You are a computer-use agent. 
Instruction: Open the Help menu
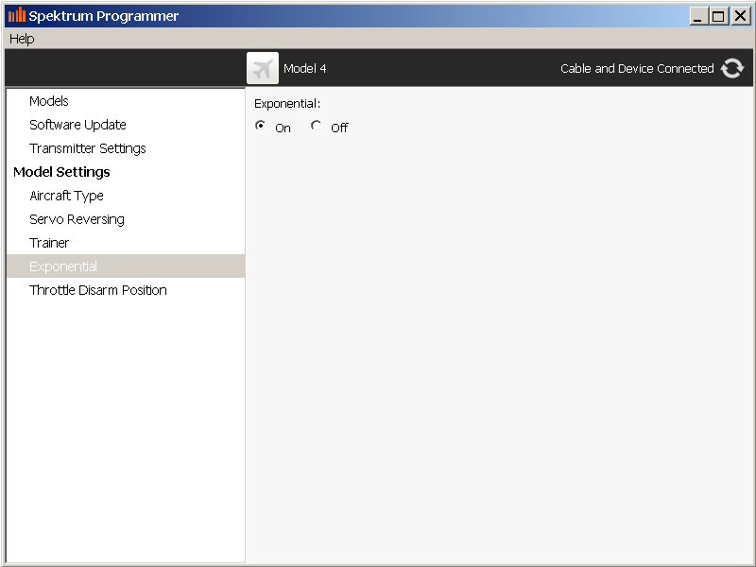point(22,39)
